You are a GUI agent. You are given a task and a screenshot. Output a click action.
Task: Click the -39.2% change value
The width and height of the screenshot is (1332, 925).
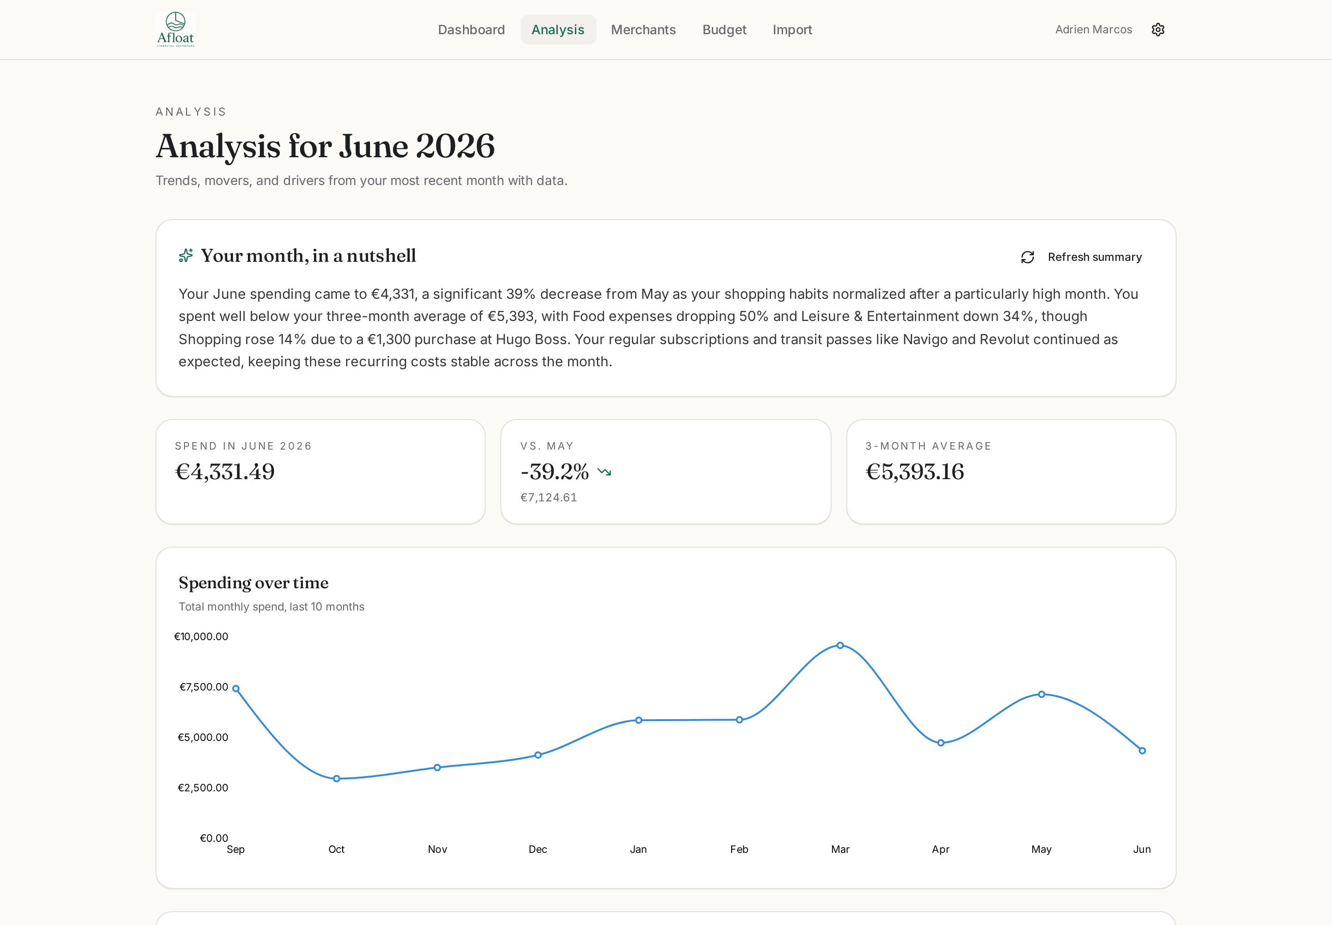pos(554,472)
